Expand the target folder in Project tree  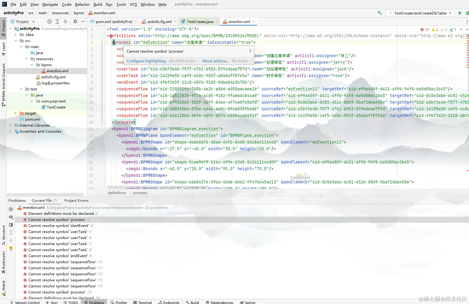(15, 113)
